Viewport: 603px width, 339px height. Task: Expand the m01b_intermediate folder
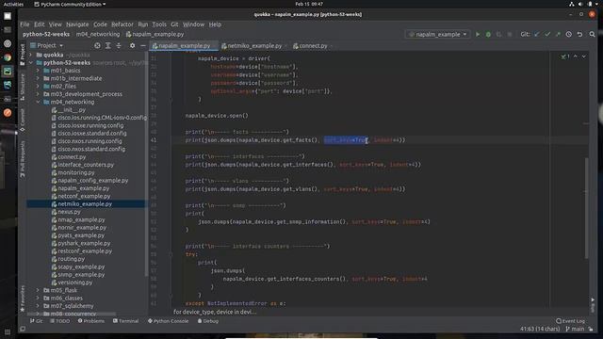tap(38, 78)
